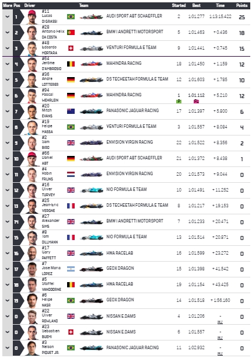
Task: Click the Started column header
Action: click(x=179, y=5)
